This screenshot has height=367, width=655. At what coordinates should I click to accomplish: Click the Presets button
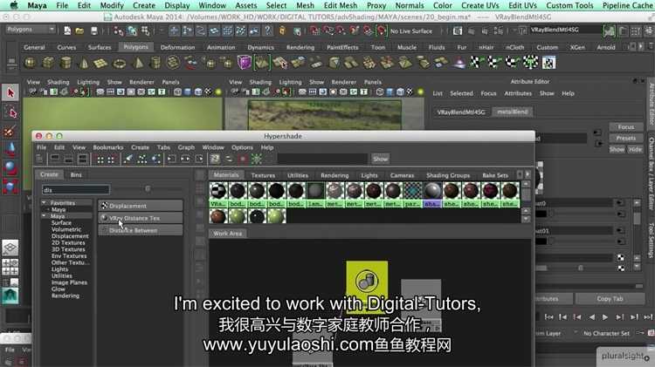626,138
